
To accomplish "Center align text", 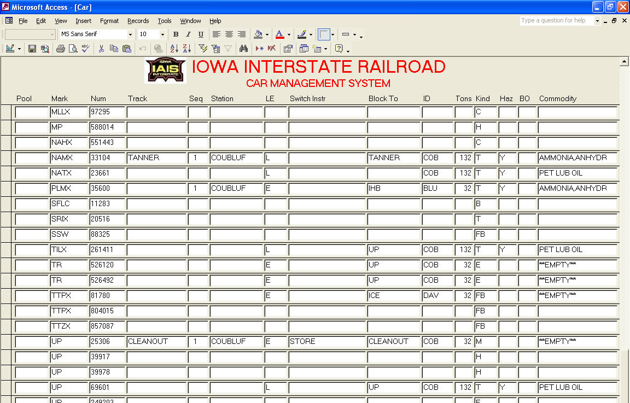I will tap(229, 34).
